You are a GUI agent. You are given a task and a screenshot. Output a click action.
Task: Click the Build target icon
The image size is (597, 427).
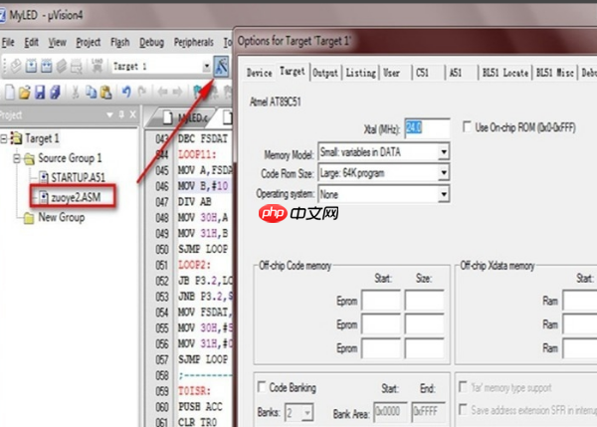coord(31,67)
